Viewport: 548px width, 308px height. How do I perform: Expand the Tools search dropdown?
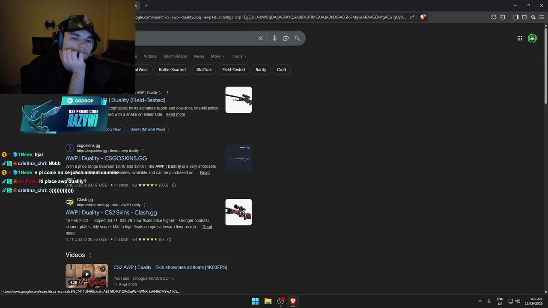tap(239, 56)
